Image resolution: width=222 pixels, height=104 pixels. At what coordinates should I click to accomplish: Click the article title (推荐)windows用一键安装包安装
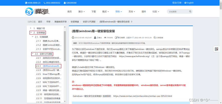(93, 31)
